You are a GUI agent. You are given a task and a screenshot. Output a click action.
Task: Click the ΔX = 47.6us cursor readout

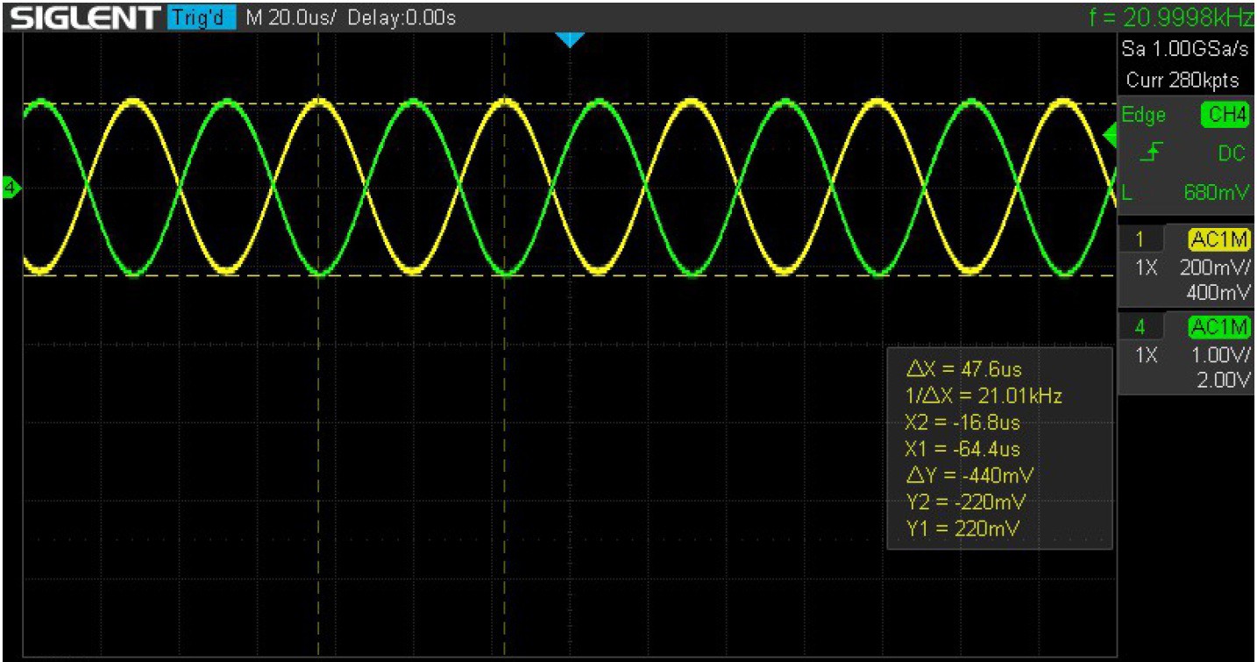pyautogui.click(x=964, y=369)
